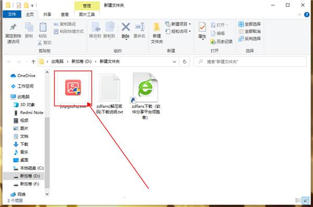Click 此电脑 in address breadcrumb

[x=57, y=62]
